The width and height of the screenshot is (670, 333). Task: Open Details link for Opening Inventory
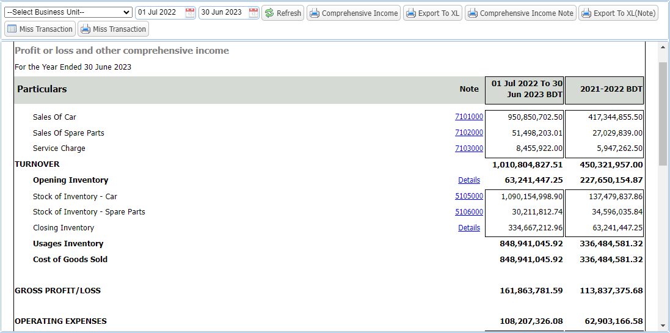click(x=468, y=180)
